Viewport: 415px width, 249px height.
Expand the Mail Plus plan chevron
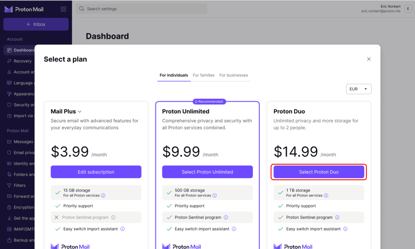(x=80, y=112)
